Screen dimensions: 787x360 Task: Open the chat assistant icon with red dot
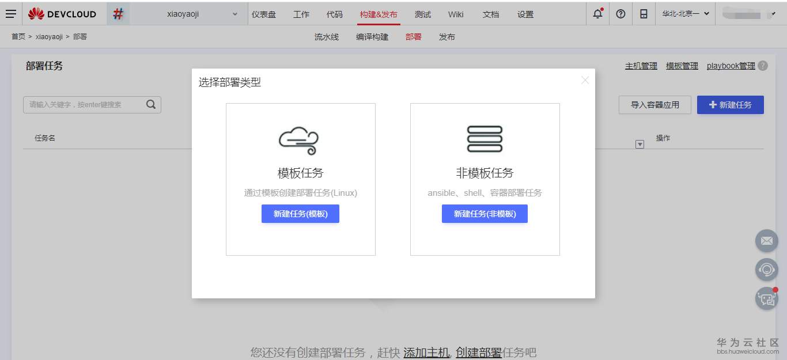[x=766, y=298]
